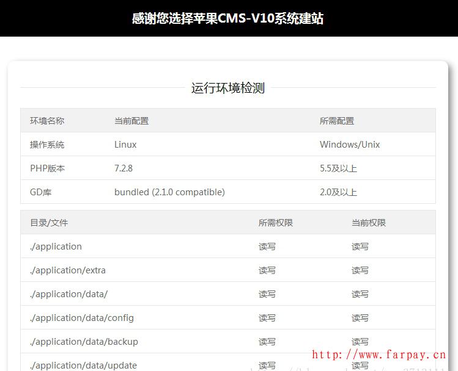
Task: Click the Windows/Unix required value
Action: coord(350,145)
